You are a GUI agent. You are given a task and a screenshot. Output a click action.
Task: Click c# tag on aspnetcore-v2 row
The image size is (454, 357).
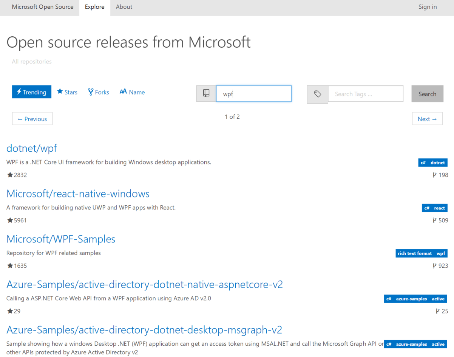pos(389,299)
